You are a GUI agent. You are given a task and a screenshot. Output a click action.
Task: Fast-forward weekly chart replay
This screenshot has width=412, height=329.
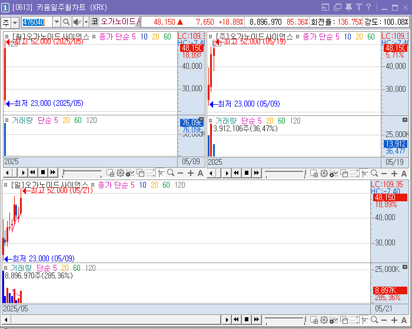pos(257,173)
